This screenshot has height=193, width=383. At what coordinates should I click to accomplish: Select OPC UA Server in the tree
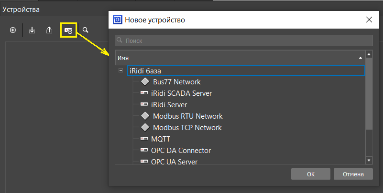coord(174,162)
